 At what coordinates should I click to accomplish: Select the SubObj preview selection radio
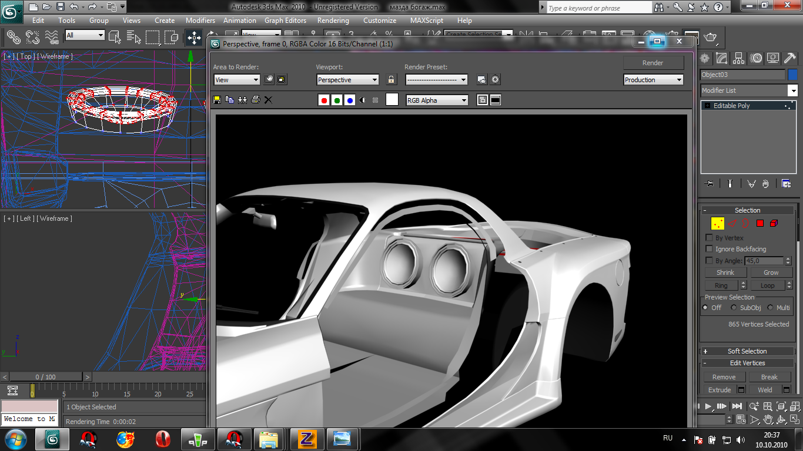tap(734, 308)
